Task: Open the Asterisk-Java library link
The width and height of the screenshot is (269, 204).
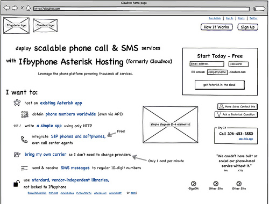Action: click(x=67, y=193)
